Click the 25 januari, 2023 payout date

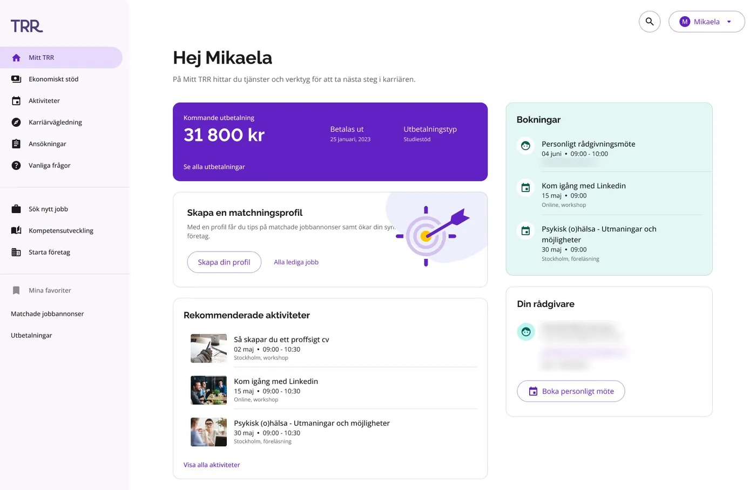coord(350,139)
